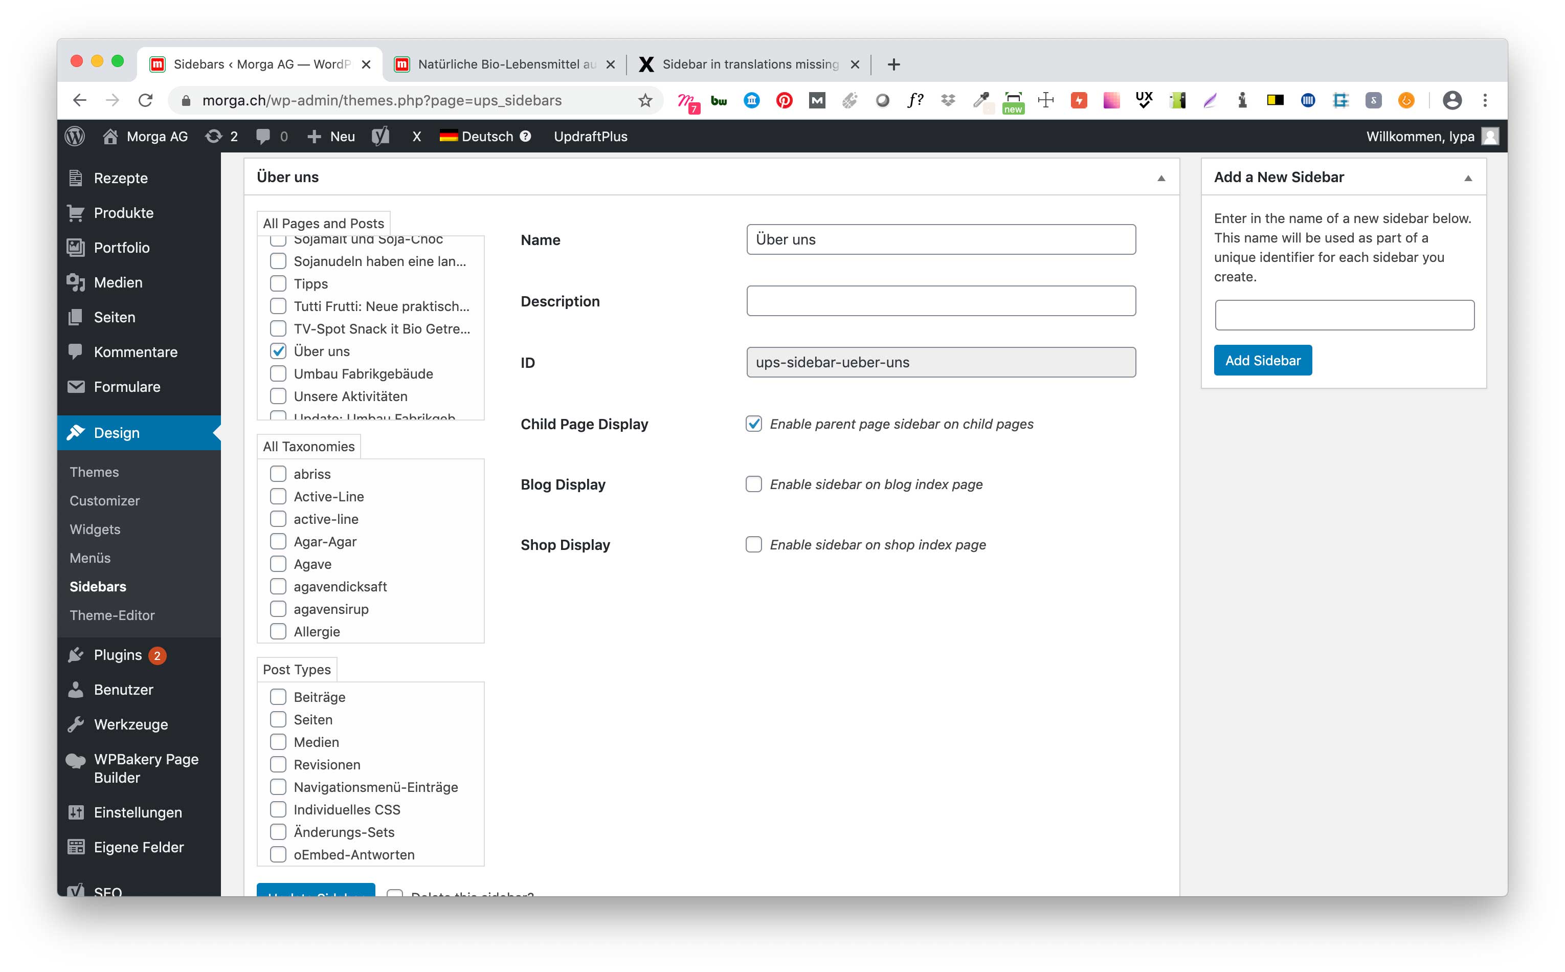Image resolution: width=1565 pixels, height=972 pixels.
Task: Bookmark this page with the star icon
Action: pos(644,100)
